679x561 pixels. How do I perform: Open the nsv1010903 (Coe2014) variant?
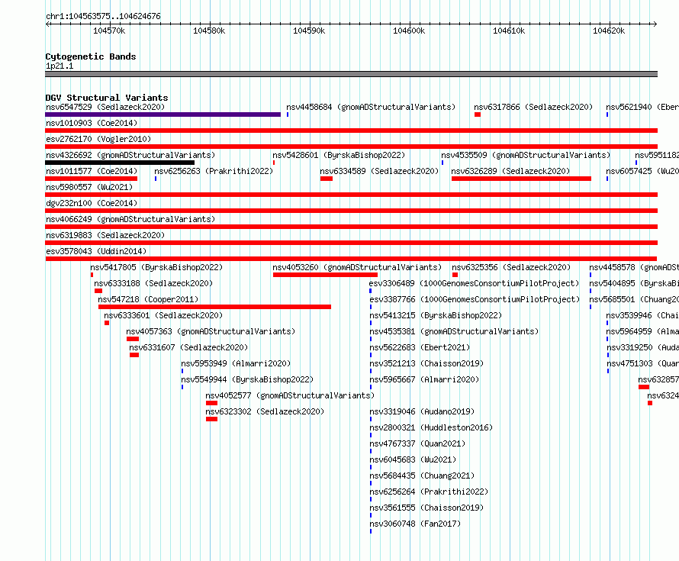(92, 123)
